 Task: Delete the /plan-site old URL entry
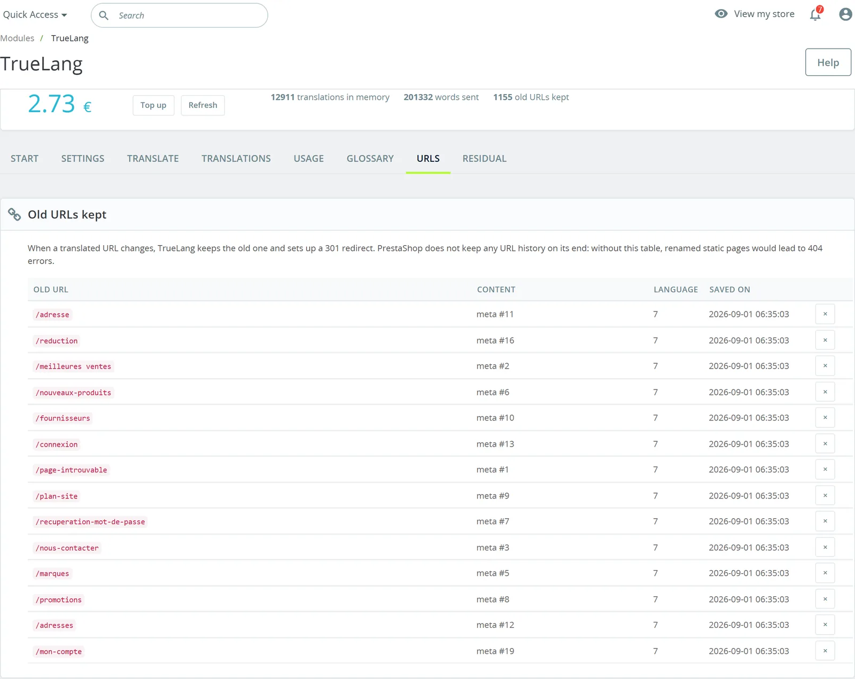tap(825, 496)
